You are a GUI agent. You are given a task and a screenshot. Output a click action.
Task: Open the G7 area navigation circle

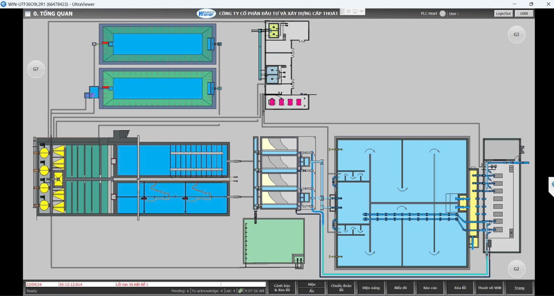click(x=36, y=69)
